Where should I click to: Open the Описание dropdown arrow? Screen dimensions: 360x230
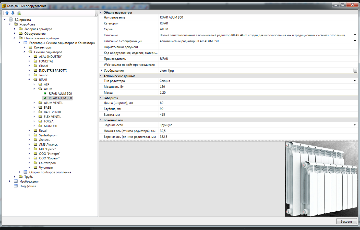coord(355,35)
